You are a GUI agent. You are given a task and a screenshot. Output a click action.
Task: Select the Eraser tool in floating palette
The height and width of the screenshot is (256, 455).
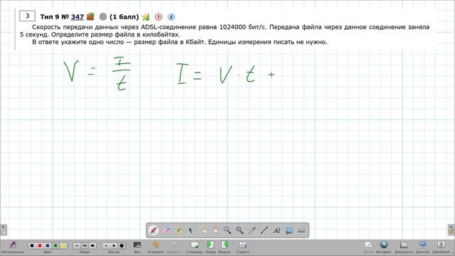click(x=166, y=230)
